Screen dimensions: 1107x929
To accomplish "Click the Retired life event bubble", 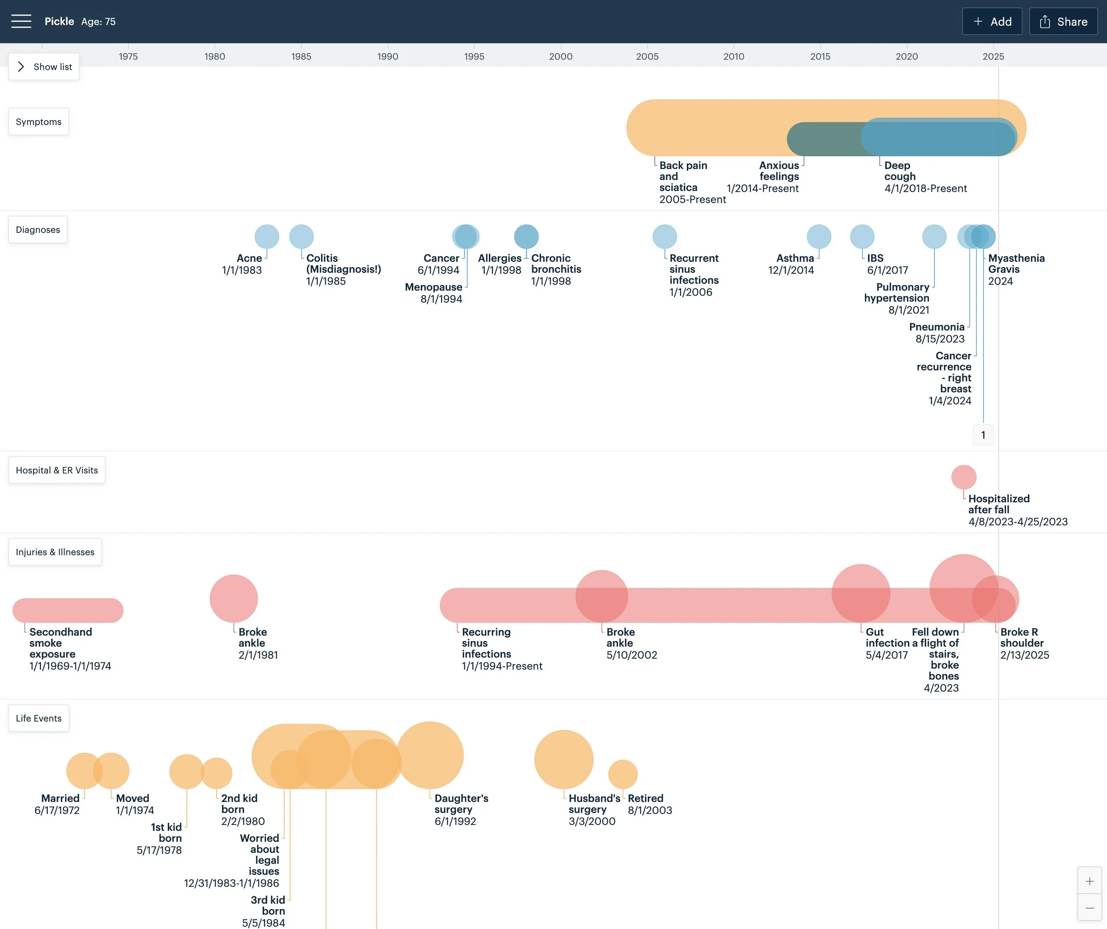I will coord(623,774).
